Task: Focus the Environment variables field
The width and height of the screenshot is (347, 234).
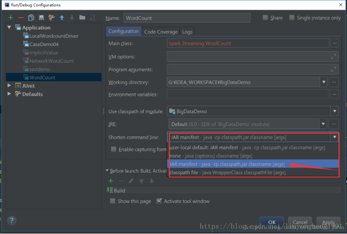Action: pos(247,94)
